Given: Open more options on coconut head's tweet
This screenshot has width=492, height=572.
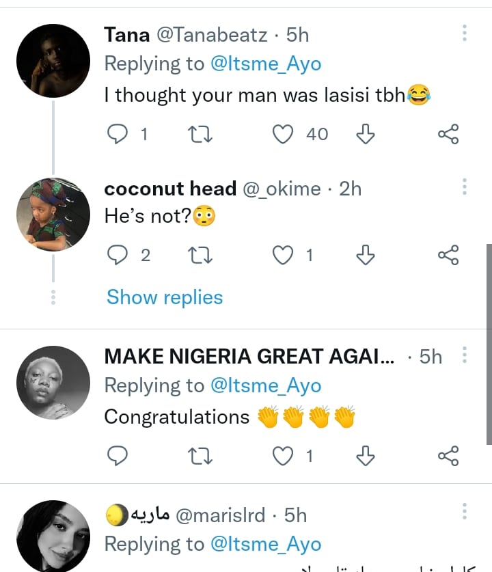Looking at the screenshot, I should [x=465, y=188].
